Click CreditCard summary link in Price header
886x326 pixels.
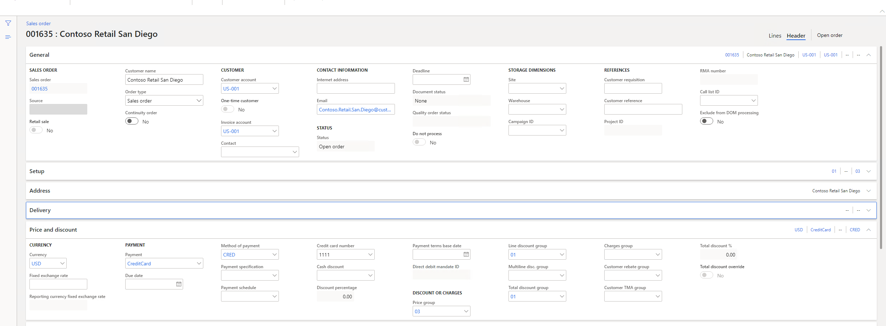tap(820, 230)
